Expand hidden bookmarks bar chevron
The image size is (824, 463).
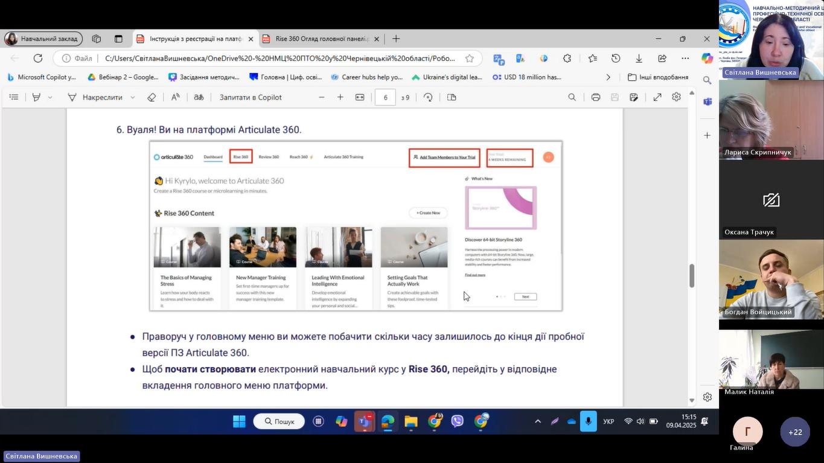coord(608,77)
